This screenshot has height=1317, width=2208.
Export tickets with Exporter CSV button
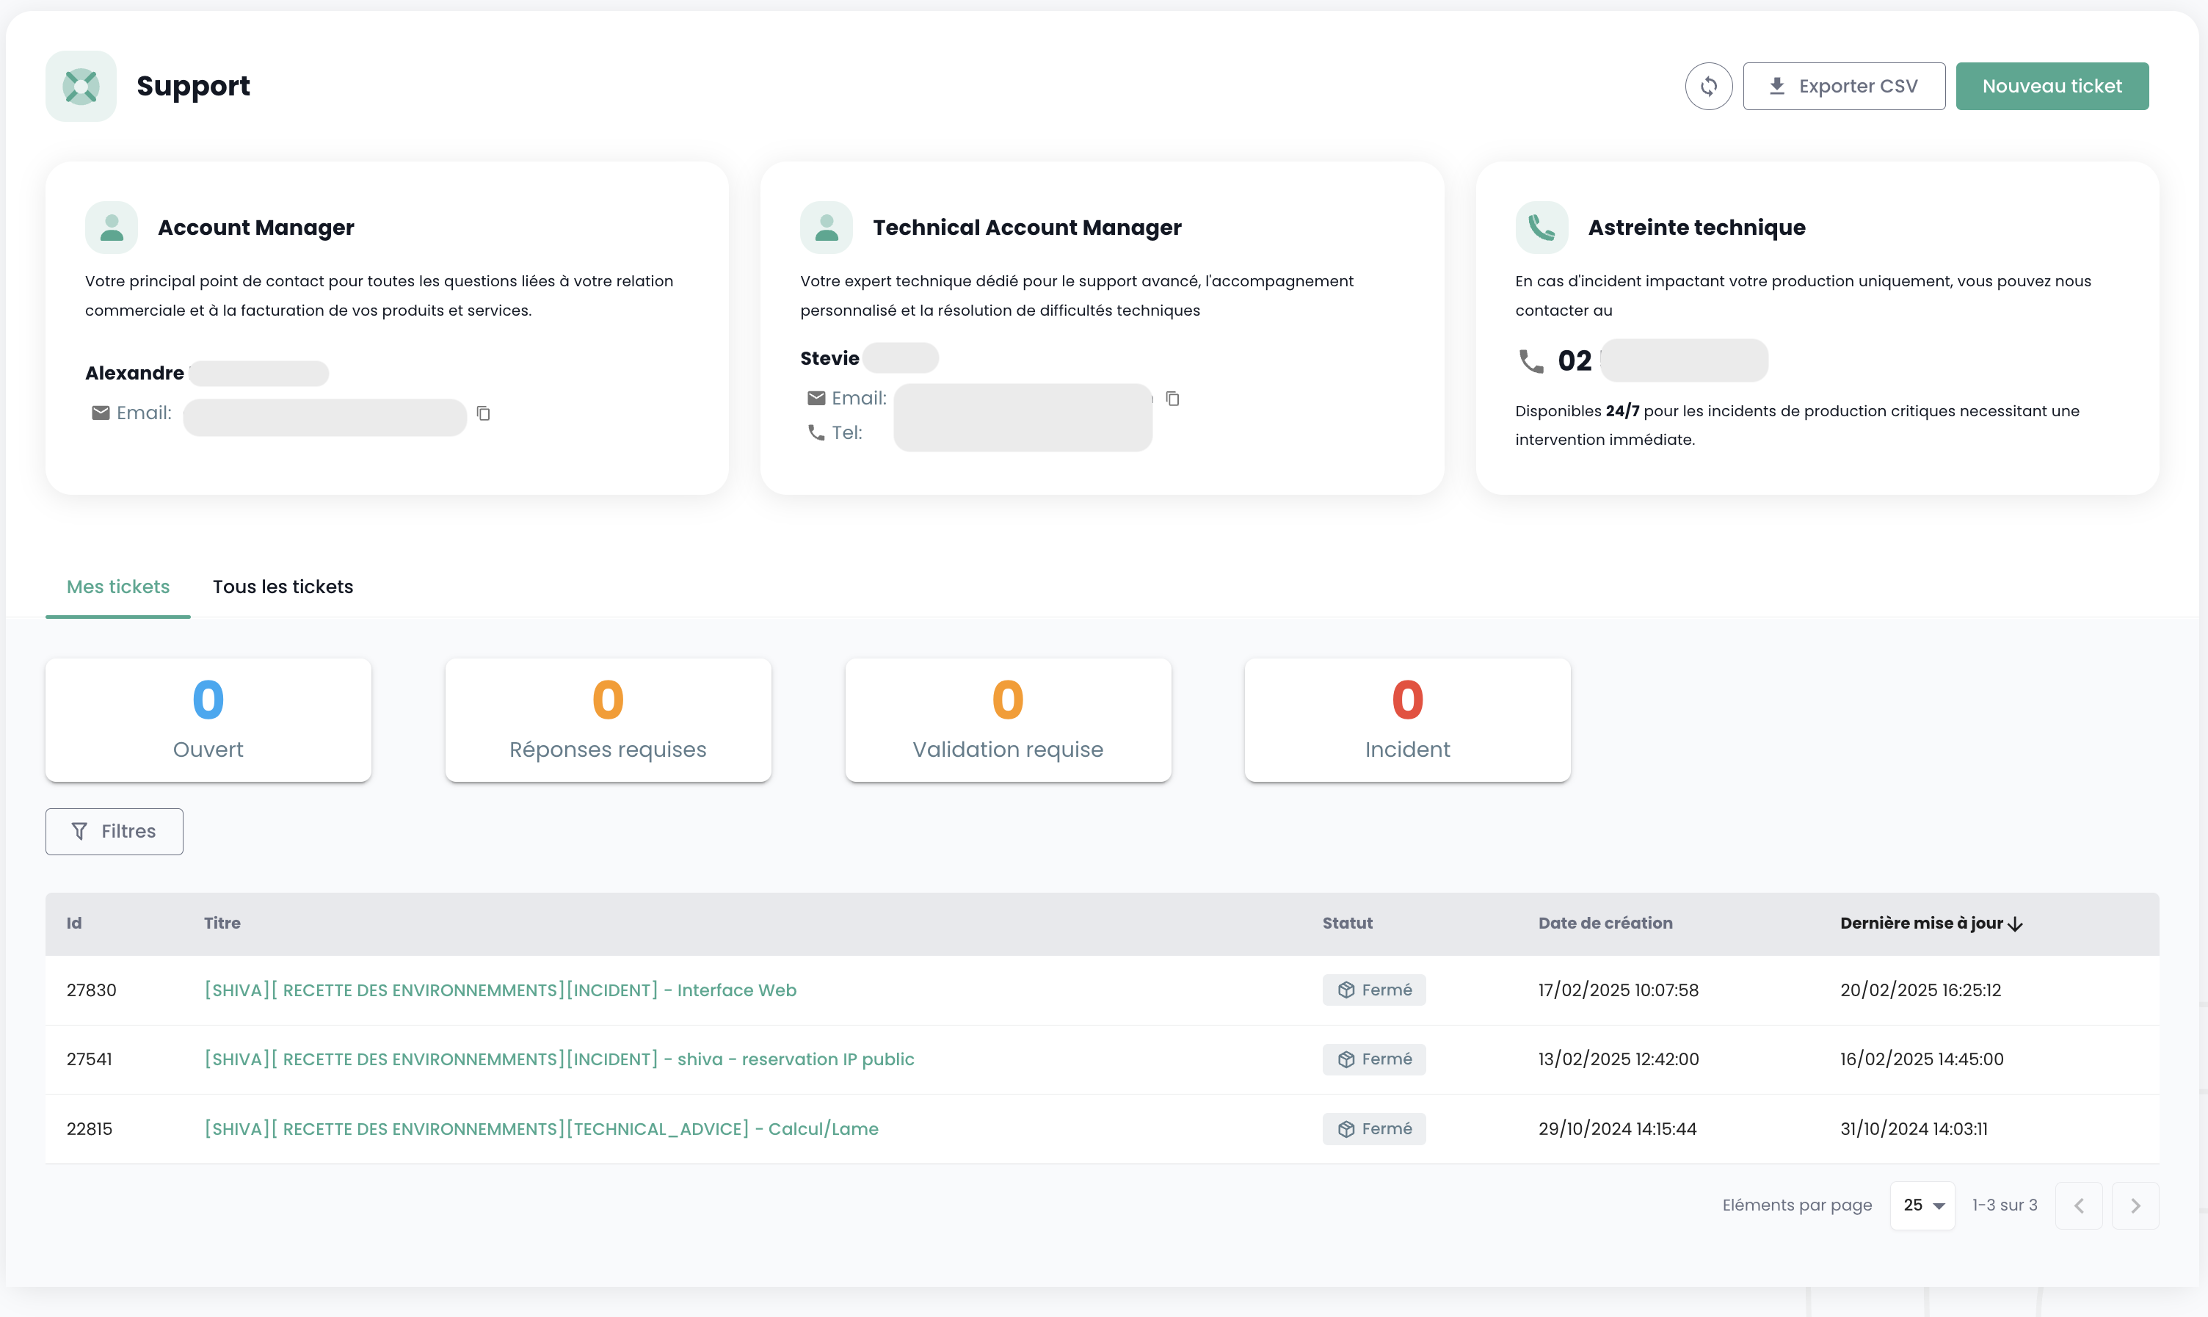click(1843, 86)
